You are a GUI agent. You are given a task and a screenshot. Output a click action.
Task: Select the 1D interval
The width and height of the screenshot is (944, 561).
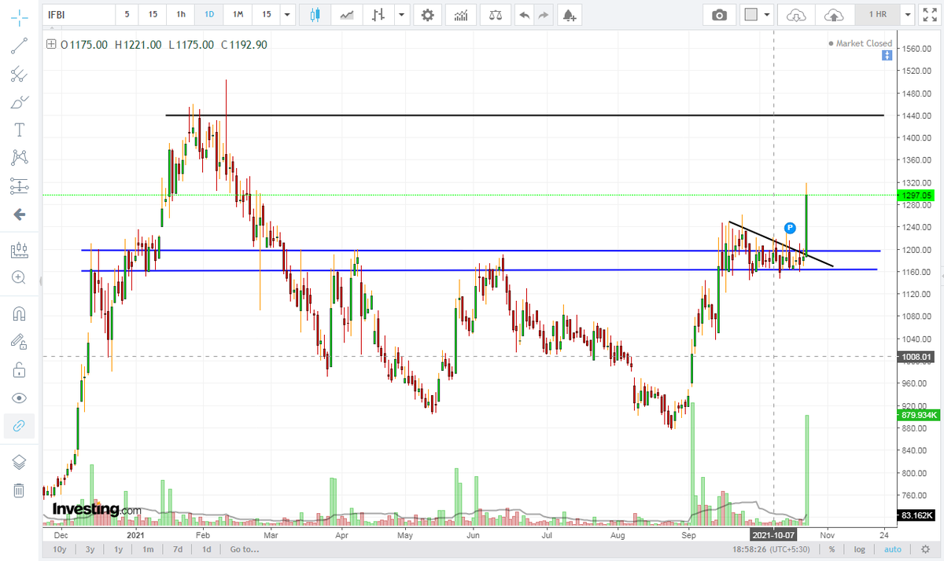(x=208, y=14)
